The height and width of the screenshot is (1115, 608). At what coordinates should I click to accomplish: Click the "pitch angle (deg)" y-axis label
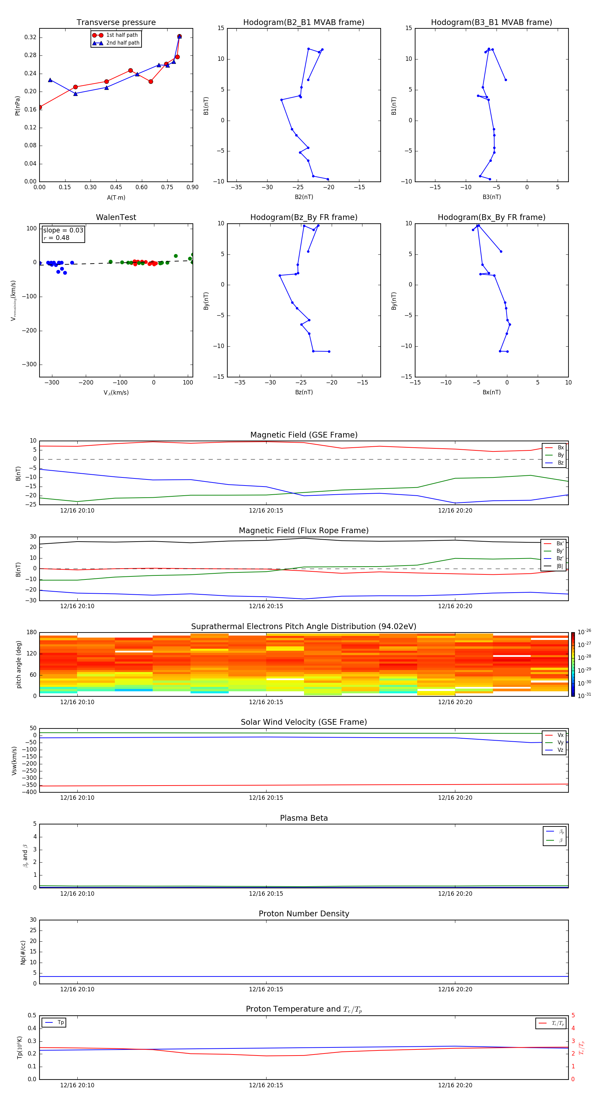click(x=19, y=664)
